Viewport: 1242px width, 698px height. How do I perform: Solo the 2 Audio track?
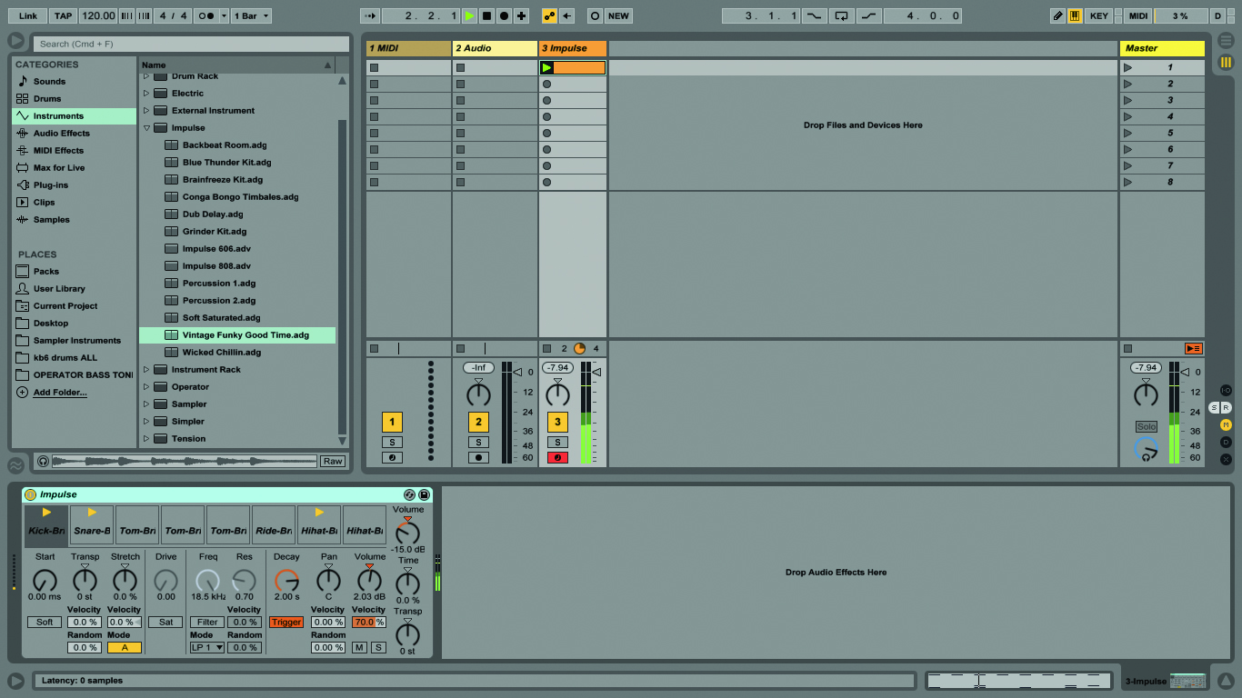point(478,443)
